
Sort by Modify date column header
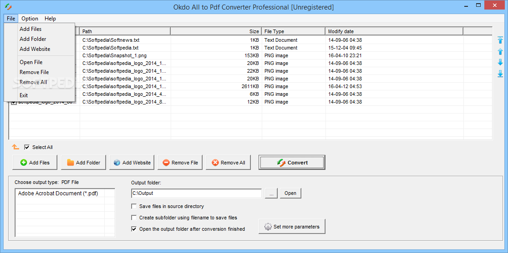394,31
